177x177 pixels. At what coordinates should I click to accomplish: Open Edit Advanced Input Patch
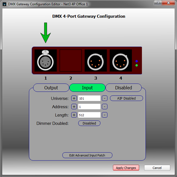tap(88, 155)
